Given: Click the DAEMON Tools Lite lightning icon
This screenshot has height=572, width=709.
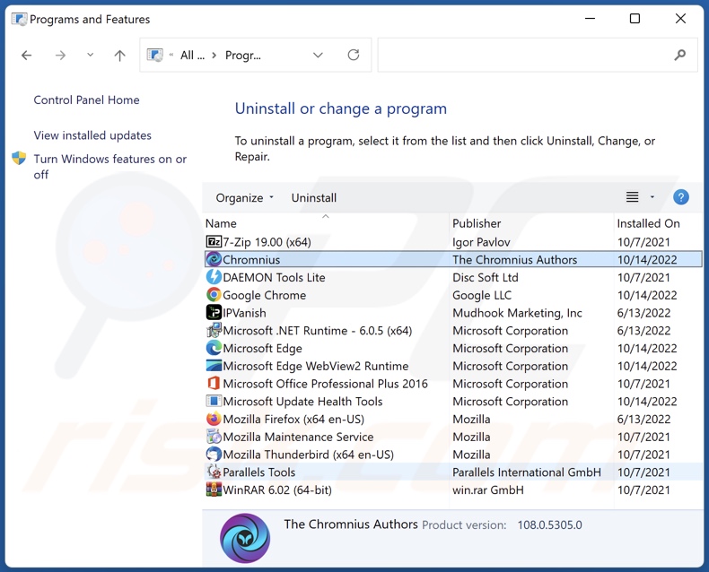Looking at the screenshot, I should coord(214,277).
